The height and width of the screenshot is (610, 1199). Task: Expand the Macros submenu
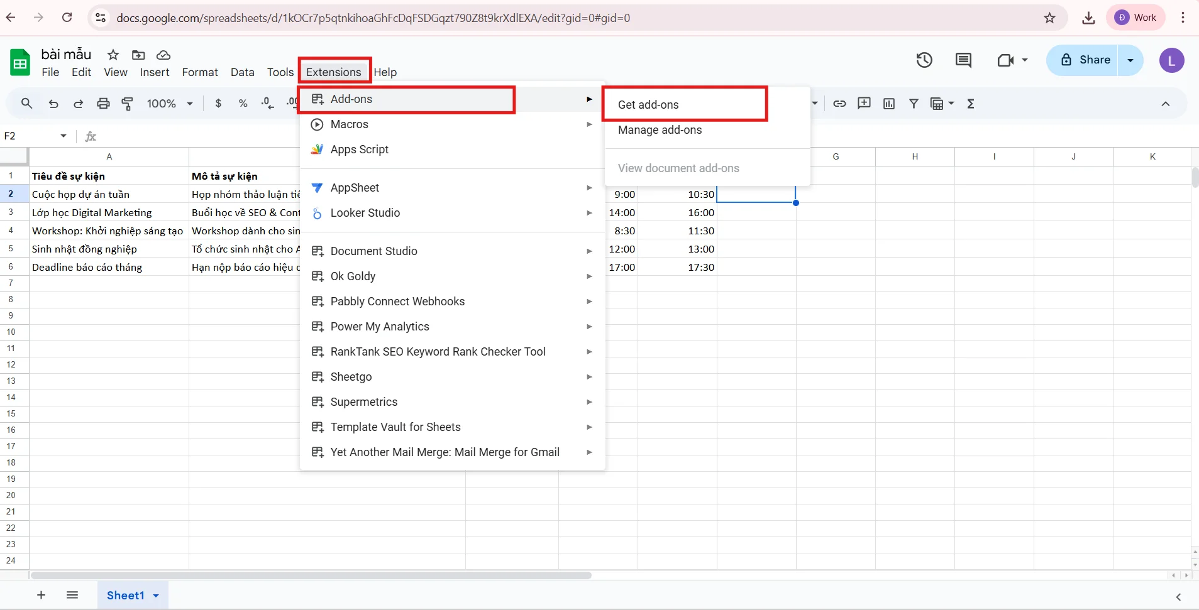(x=589, y=124)
